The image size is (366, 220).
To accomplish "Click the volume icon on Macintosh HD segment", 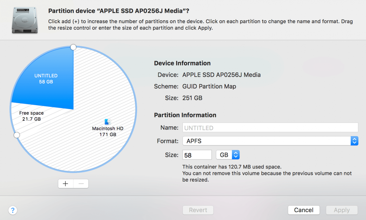I will pyautogui.click(x=107, y=121).
